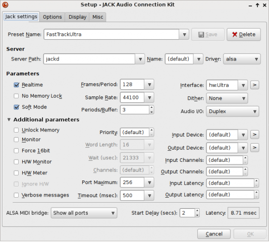This screenshot has height=242, width=269.
Task: Click the Latency 8.71 msec readout
Action: coord(243,213)
